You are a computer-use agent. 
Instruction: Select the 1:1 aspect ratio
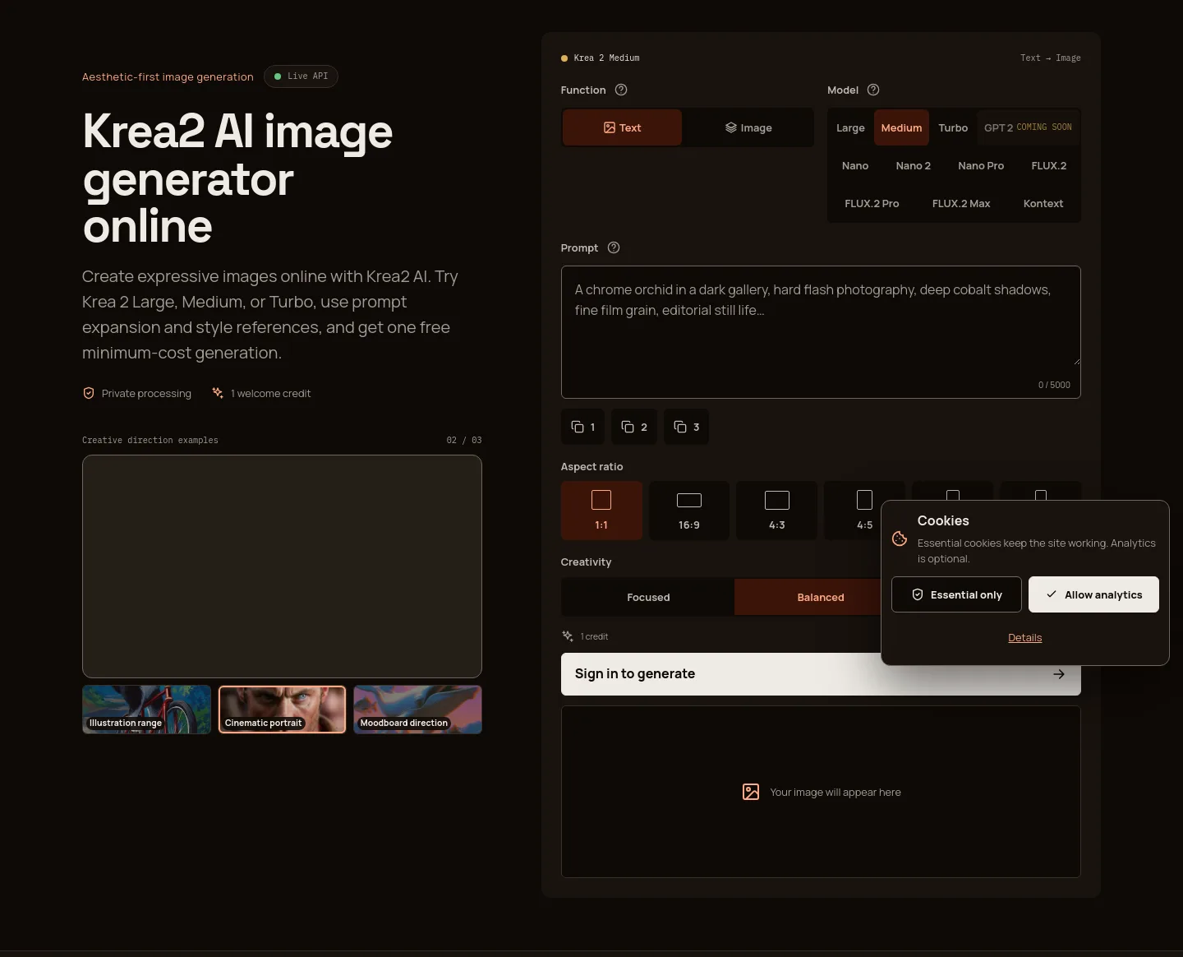coord(601,511)
